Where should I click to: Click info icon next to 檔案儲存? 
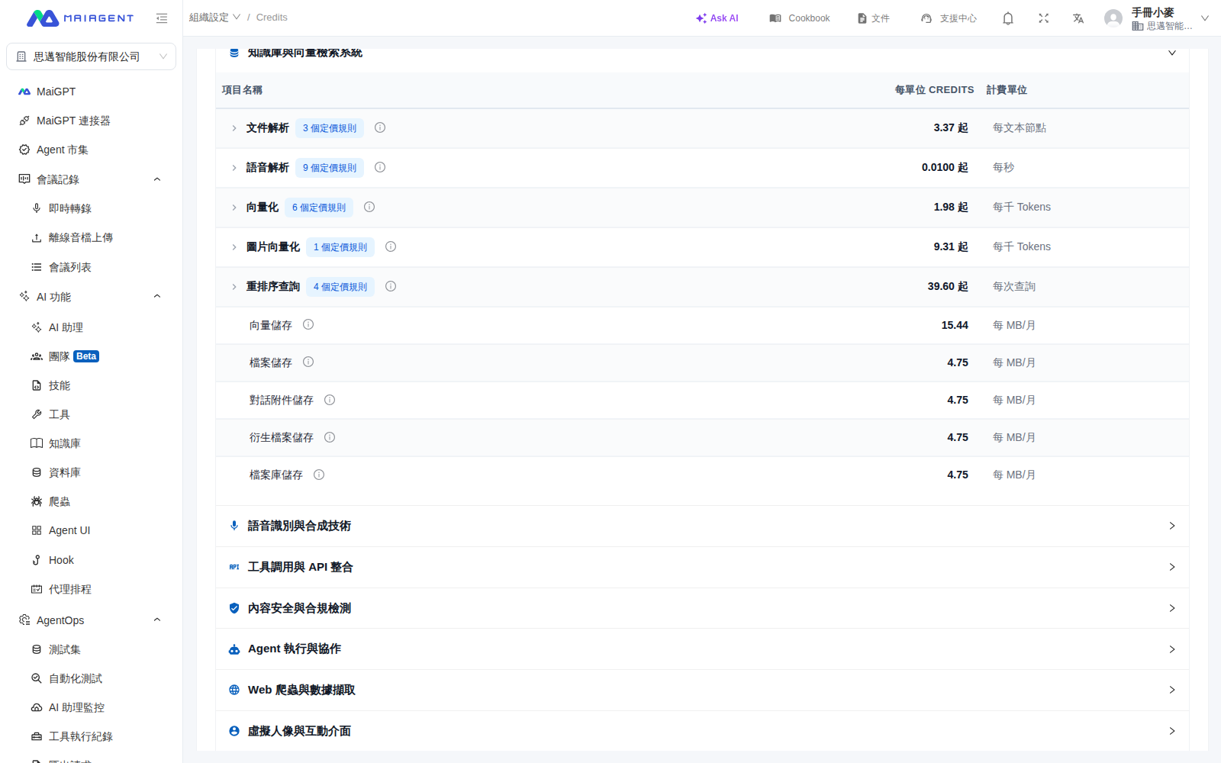(308, 362)
